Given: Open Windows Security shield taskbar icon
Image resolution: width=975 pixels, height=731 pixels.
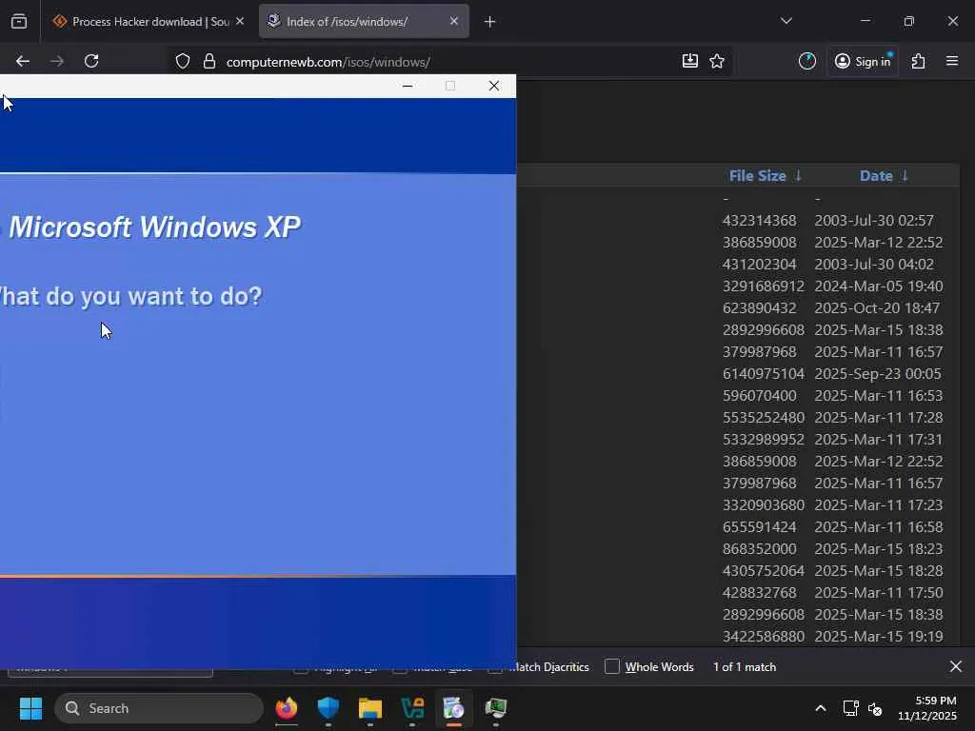Looking at the screenshot, I should [328, 708].
